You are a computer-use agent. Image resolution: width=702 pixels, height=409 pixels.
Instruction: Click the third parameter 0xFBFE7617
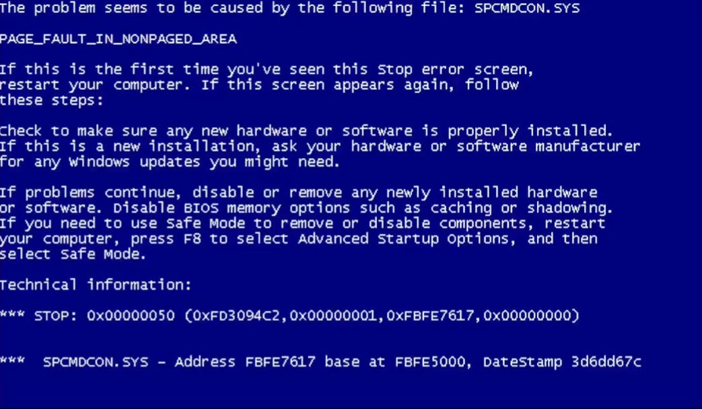tap(430, 315)
